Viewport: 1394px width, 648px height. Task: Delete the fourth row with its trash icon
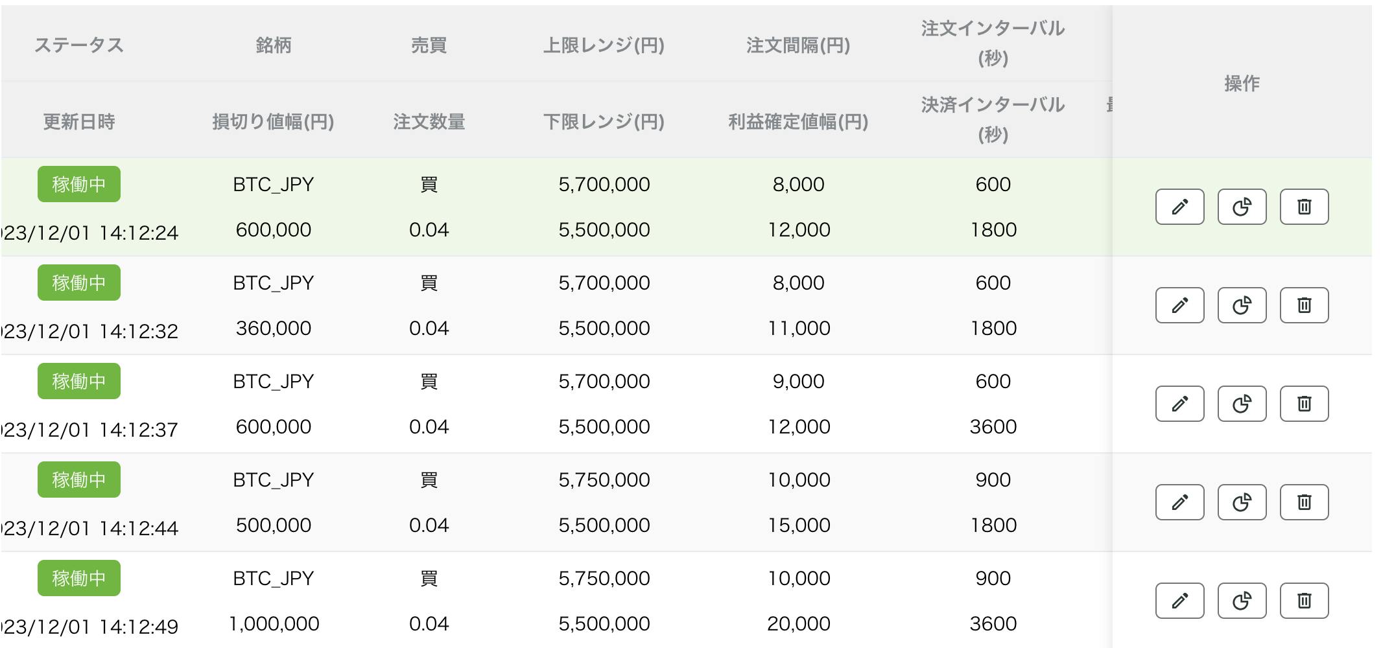1305,502
